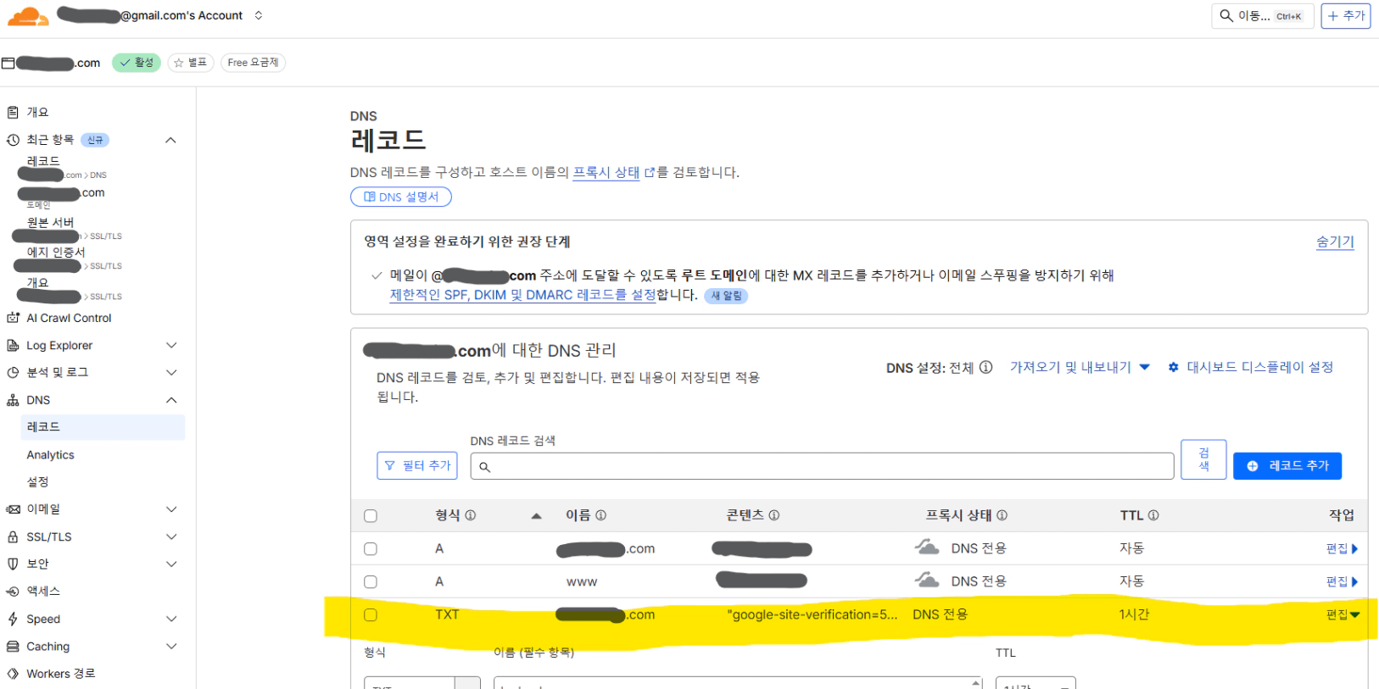Click the 보안 shield icon

(x=13, y=564)
